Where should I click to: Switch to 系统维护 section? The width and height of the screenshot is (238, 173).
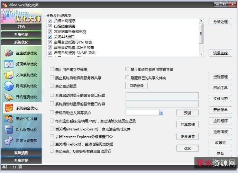pos(21,161)
